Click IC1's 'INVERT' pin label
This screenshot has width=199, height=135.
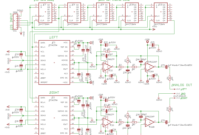coord(44,82)
